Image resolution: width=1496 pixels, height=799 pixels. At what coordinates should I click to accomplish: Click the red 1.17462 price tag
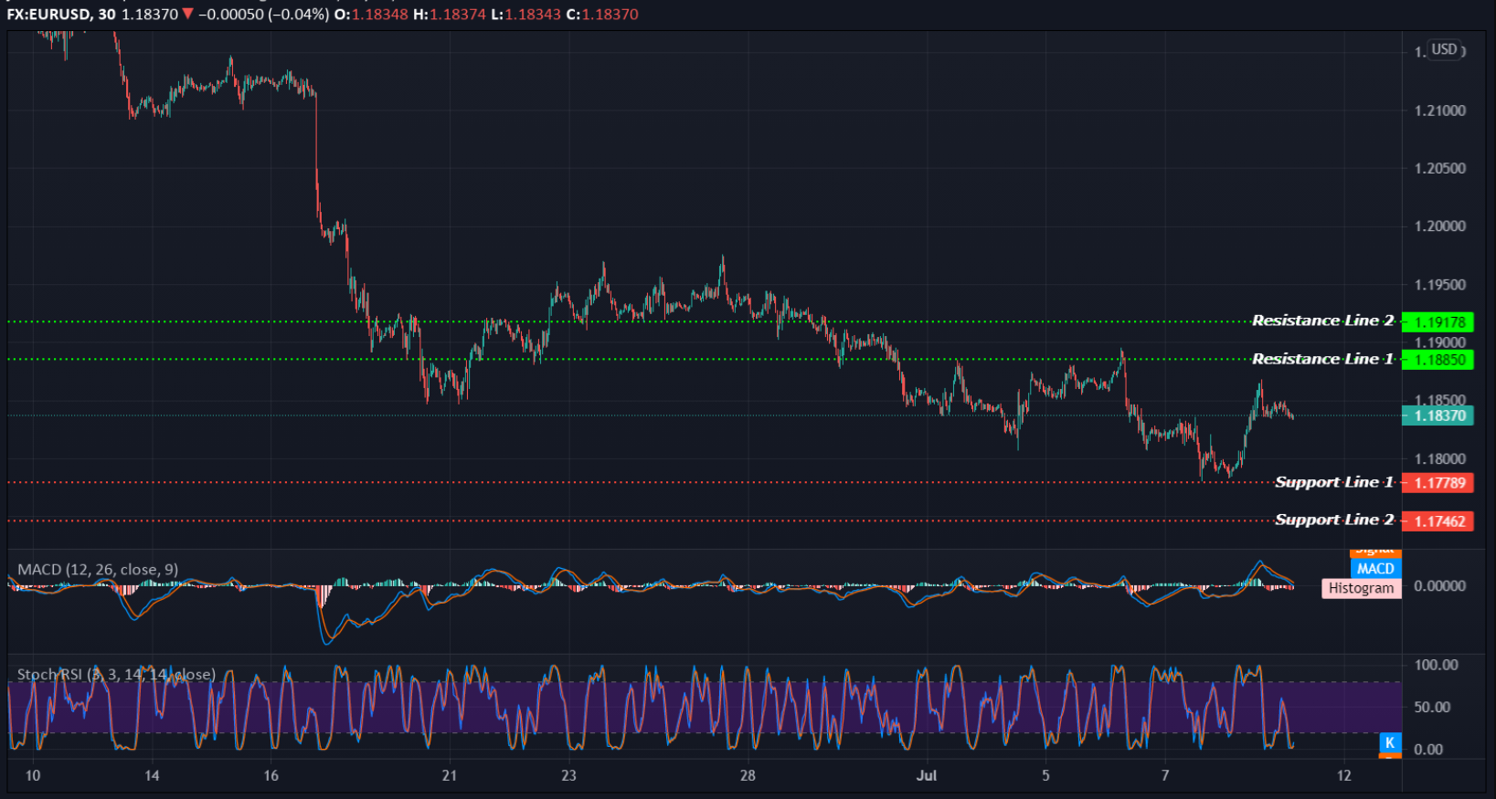(1438, 521)
